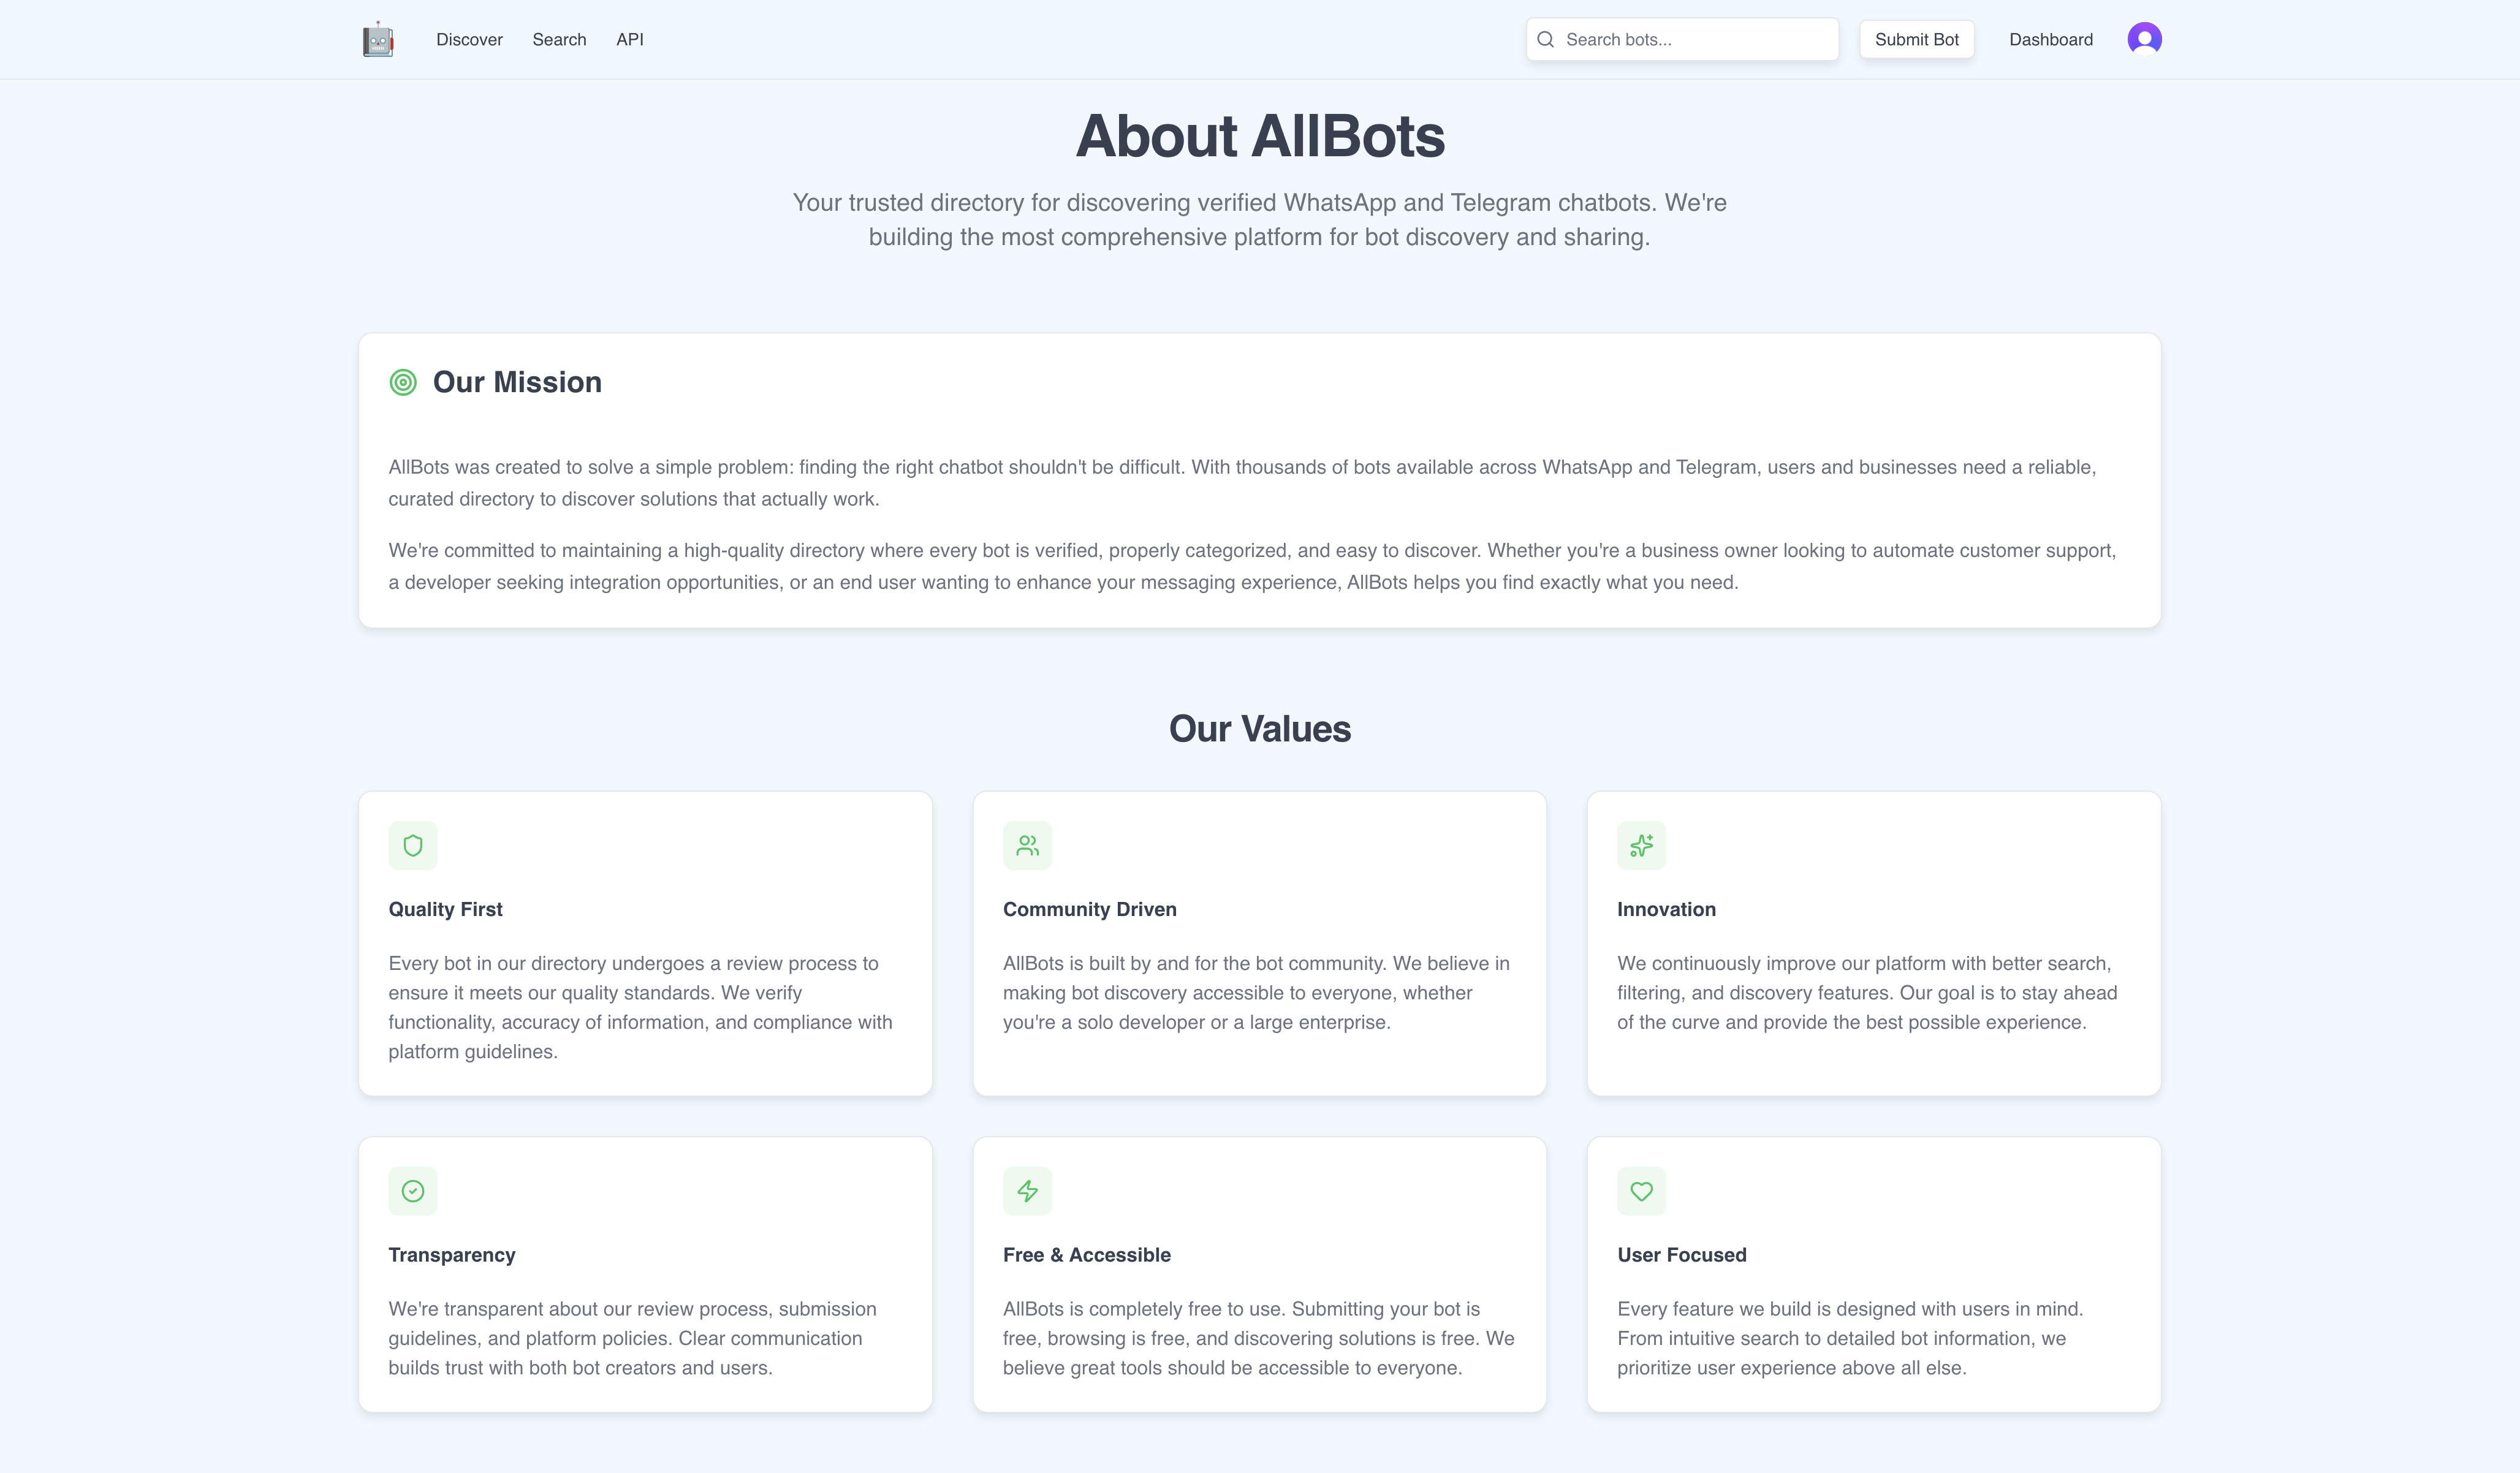Click the Our Mission target icon

pyautogui.click(x=403, y=382)
